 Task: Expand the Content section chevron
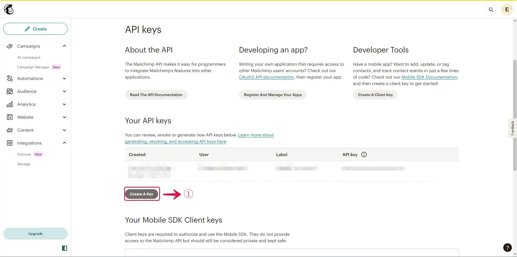click(x=64, y=130)
